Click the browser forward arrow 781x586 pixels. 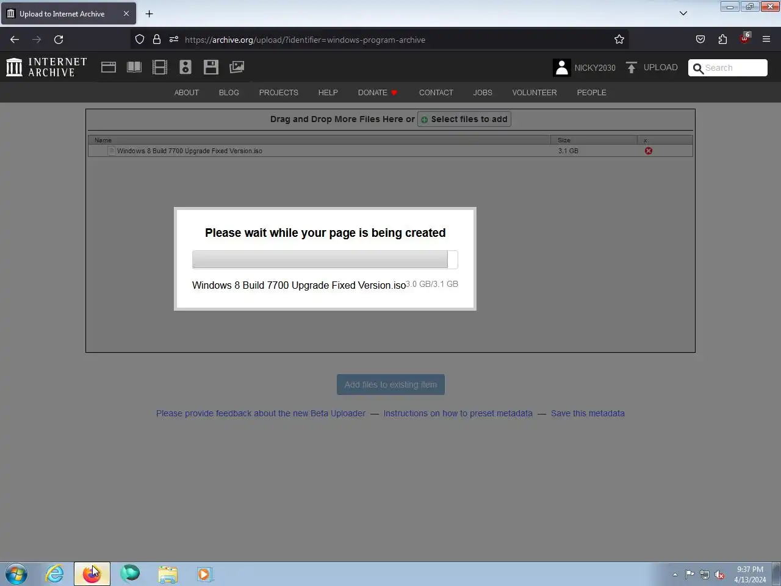click(x=37, y=40)
